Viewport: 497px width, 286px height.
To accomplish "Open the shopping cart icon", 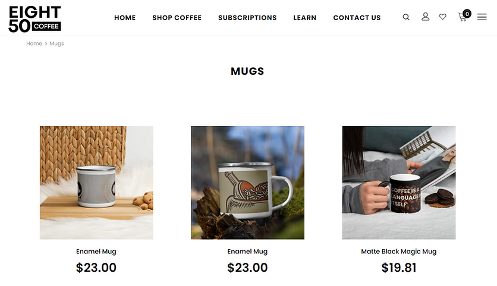I will pos(462,17).
